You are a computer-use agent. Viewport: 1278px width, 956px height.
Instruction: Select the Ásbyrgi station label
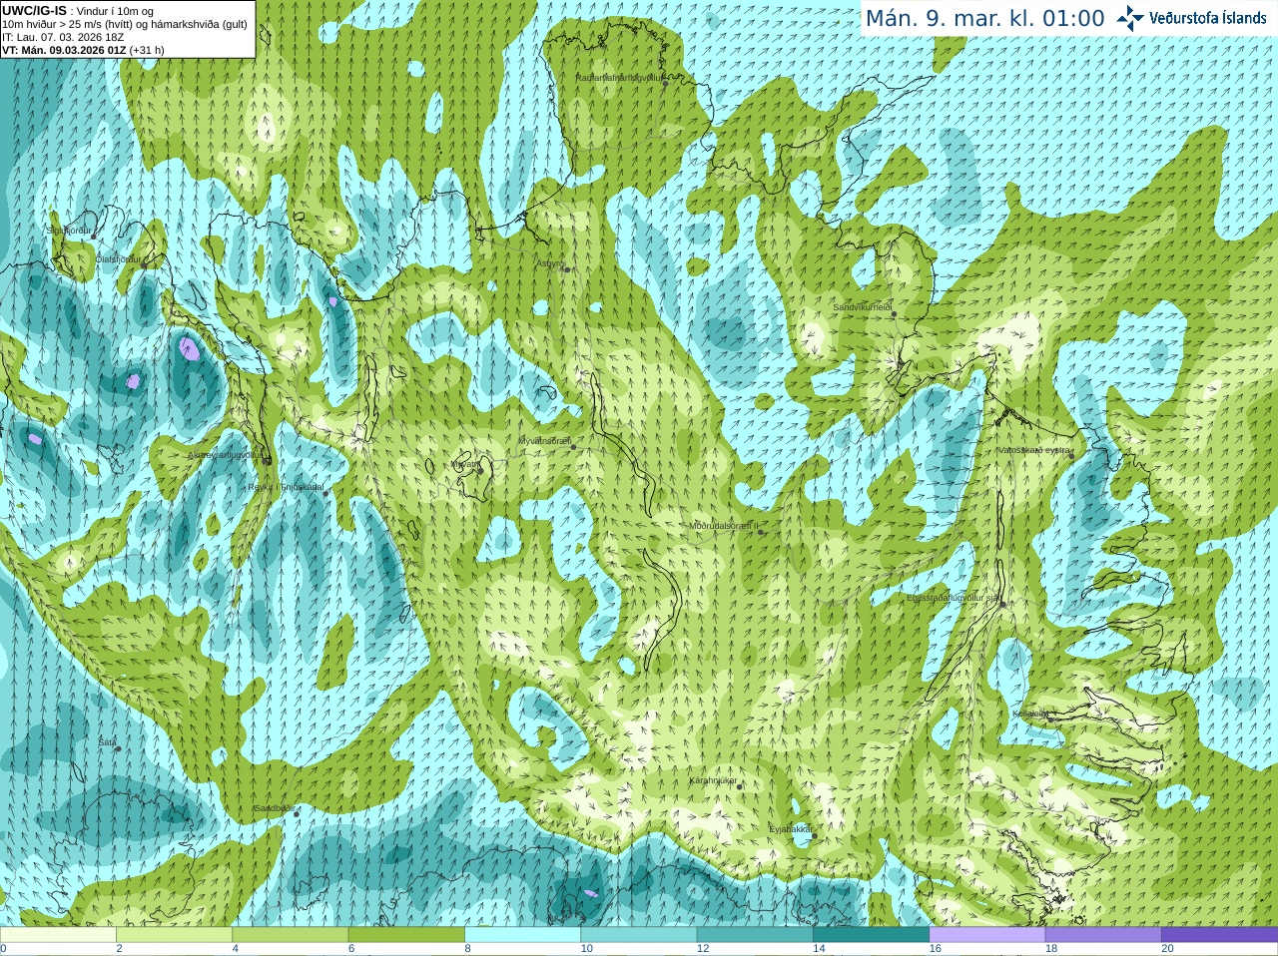pyautogui.click(x=550, y=263)
